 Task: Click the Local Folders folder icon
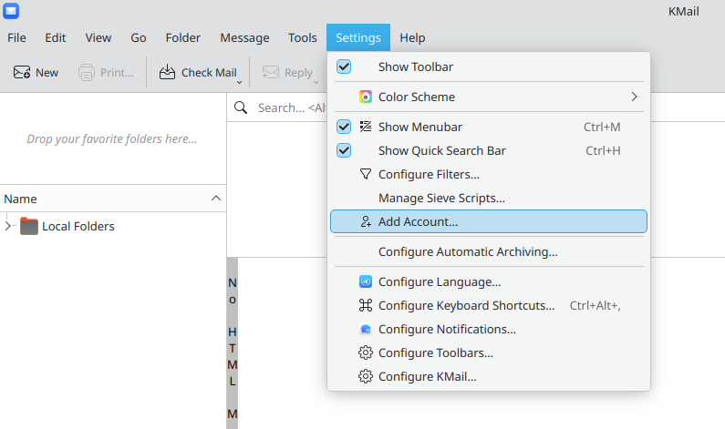tap(29, 226)
